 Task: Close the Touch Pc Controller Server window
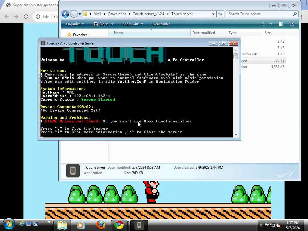click(x=233, y=43)
